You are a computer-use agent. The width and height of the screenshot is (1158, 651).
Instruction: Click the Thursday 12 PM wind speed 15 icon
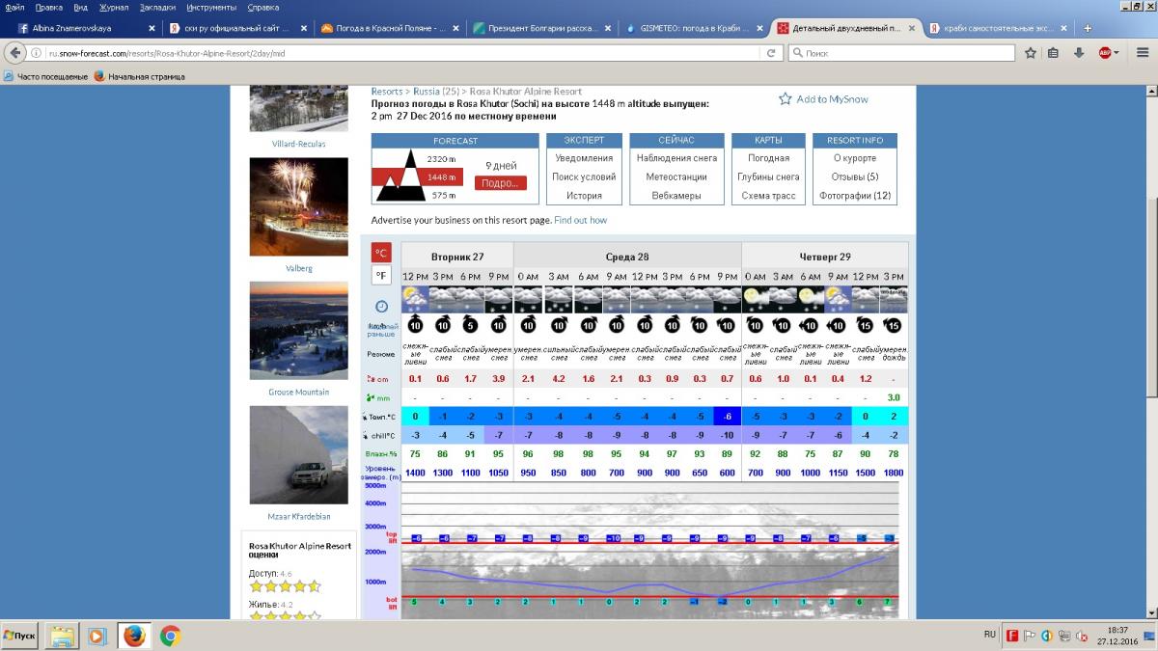pyautogui.click(x=866, y=325)
